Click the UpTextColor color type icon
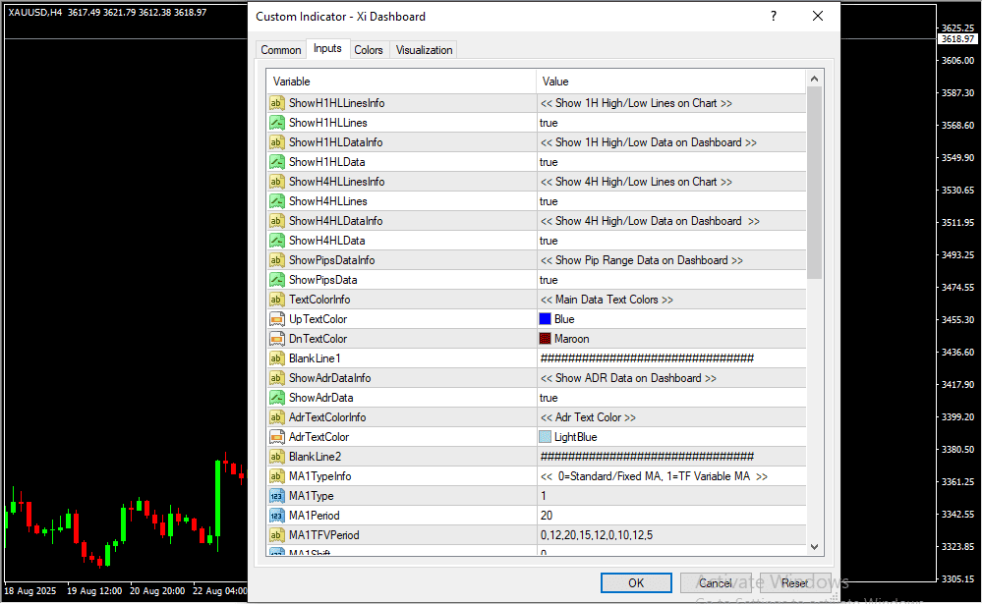This screenshot has height=604, width=983. (276, 319)
